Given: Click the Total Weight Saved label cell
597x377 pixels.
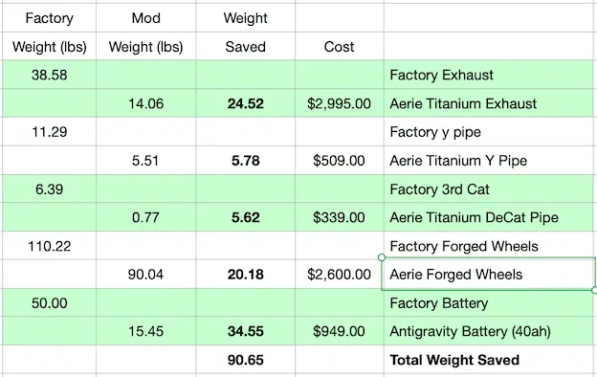Looking at the screenshot, I should coord(490,360).
